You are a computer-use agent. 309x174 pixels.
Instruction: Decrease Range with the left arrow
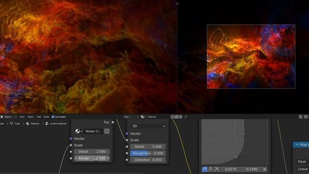point(76,158)
